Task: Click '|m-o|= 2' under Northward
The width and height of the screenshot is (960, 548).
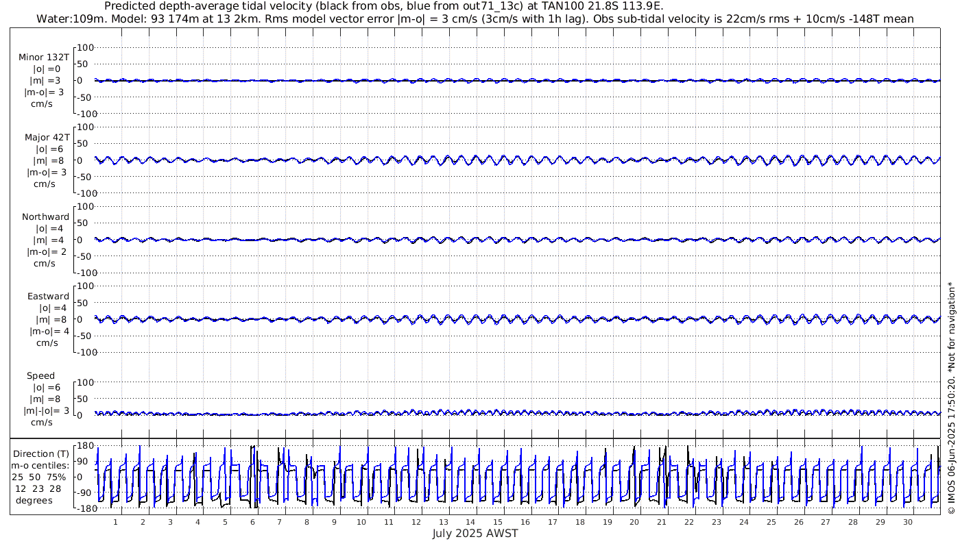Action: pos(47,251)
